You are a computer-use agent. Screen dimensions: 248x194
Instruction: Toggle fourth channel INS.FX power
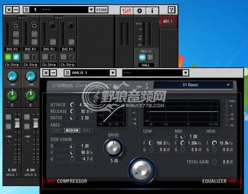[64, 57]
